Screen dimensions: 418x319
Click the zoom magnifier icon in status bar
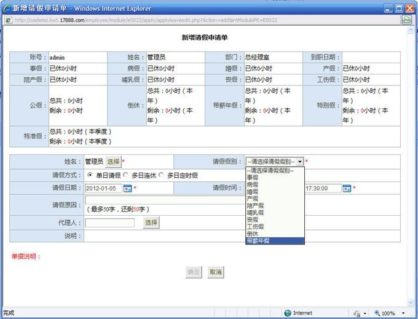tap(377, 313)
